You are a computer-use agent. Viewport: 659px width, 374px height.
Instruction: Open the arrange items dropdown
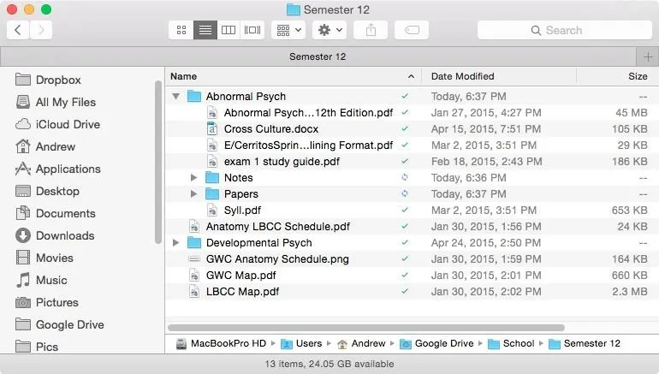click(288, 30)
